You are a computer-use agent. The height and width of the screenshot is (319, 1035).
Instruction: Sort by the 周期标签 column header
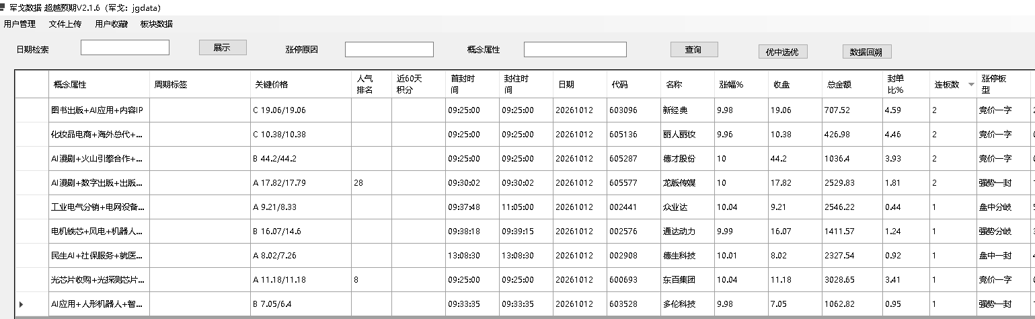(200, 85)
